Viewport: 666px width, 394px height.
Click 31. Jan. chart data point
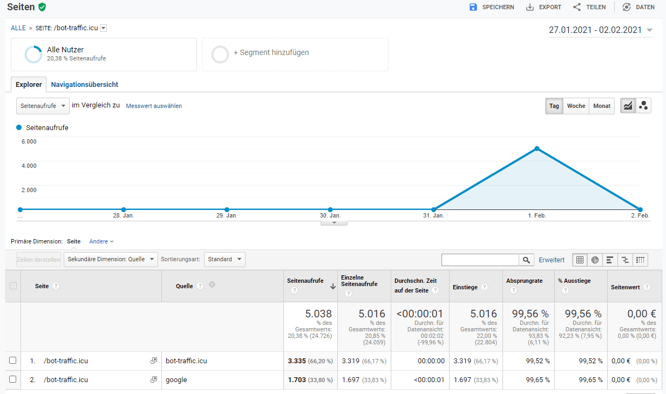(x=433, y=209)
